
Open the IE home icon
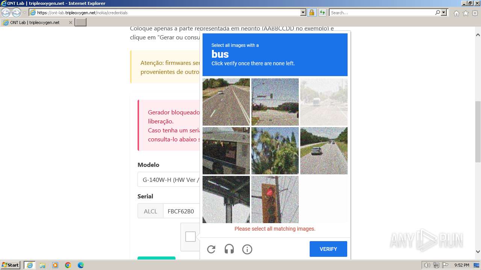tap(456, 13)
